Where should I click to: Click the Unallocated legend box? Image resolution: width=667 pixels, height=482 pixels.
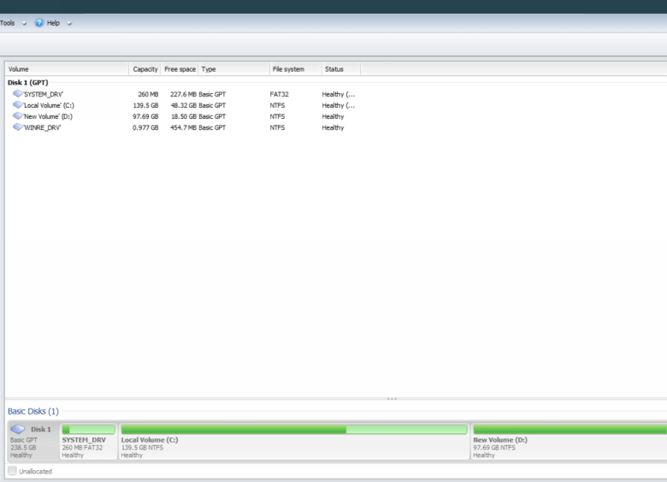[12, 471]
